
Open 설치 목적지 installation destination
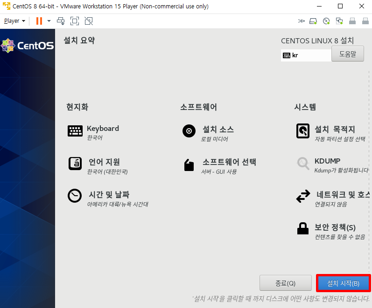pyautogui.click(x=340, y=134)
